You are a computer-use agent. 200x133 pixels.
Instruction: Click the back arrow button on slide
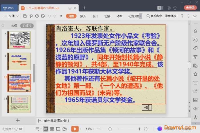pos(147,107)
